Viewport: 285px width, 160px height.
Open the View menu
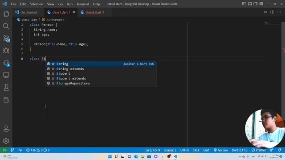(50, 4)
